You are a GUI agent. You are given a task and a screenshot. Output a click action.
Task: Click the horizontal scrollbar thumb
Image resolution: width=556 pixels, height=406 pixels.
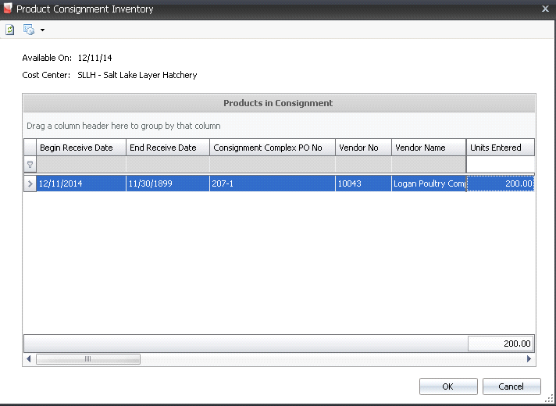tap(87, 359)
